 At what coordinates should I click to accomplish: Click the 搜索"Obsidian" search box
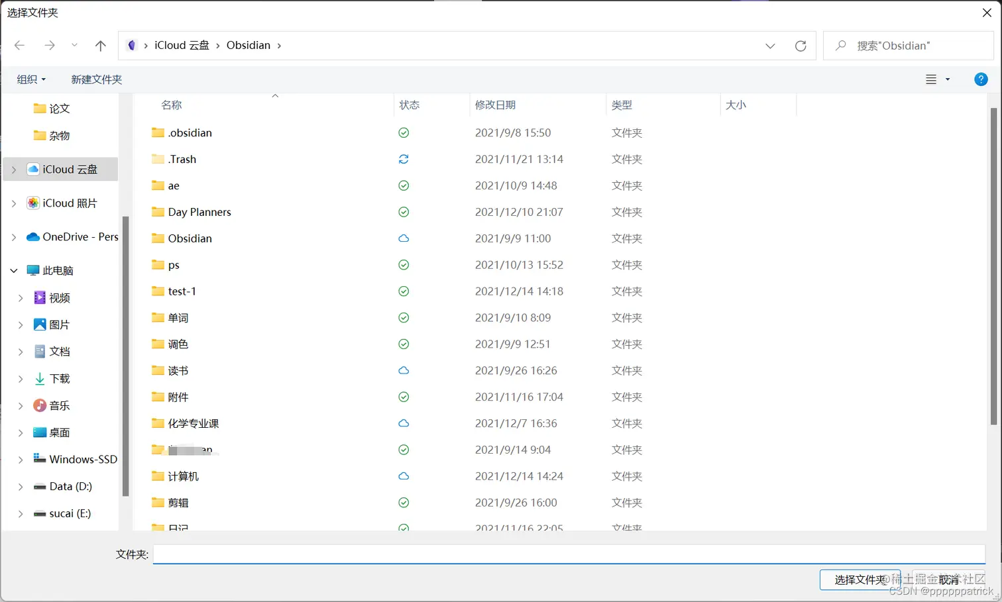(908, 46)
